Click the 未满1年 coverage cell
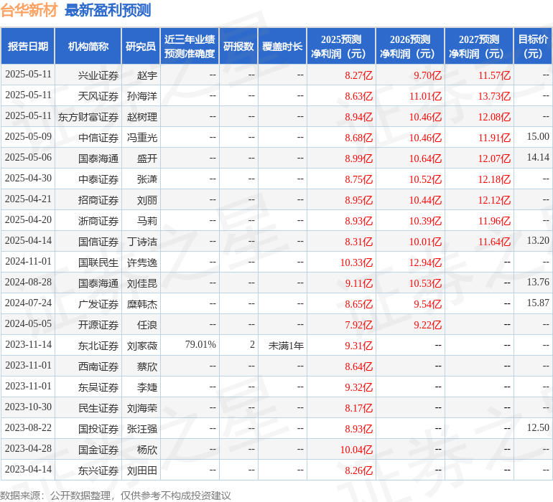Screen dimensions: 553x502 click(286, 346)
